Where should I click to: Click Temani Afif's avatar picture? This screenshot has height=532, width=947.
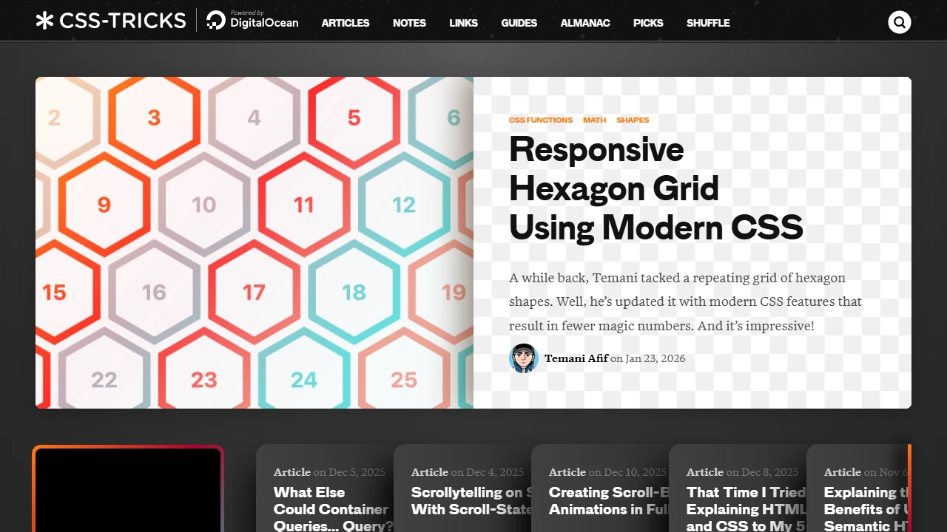pos(524,358)
